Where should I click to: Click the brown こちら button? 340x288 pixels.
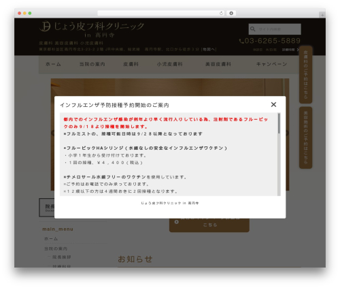click(x=209, y=225)
